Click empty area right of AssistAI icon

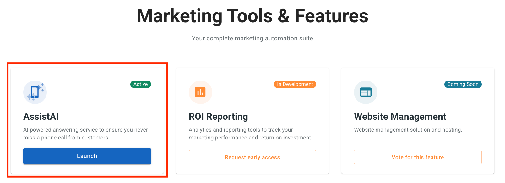(88, 94)
